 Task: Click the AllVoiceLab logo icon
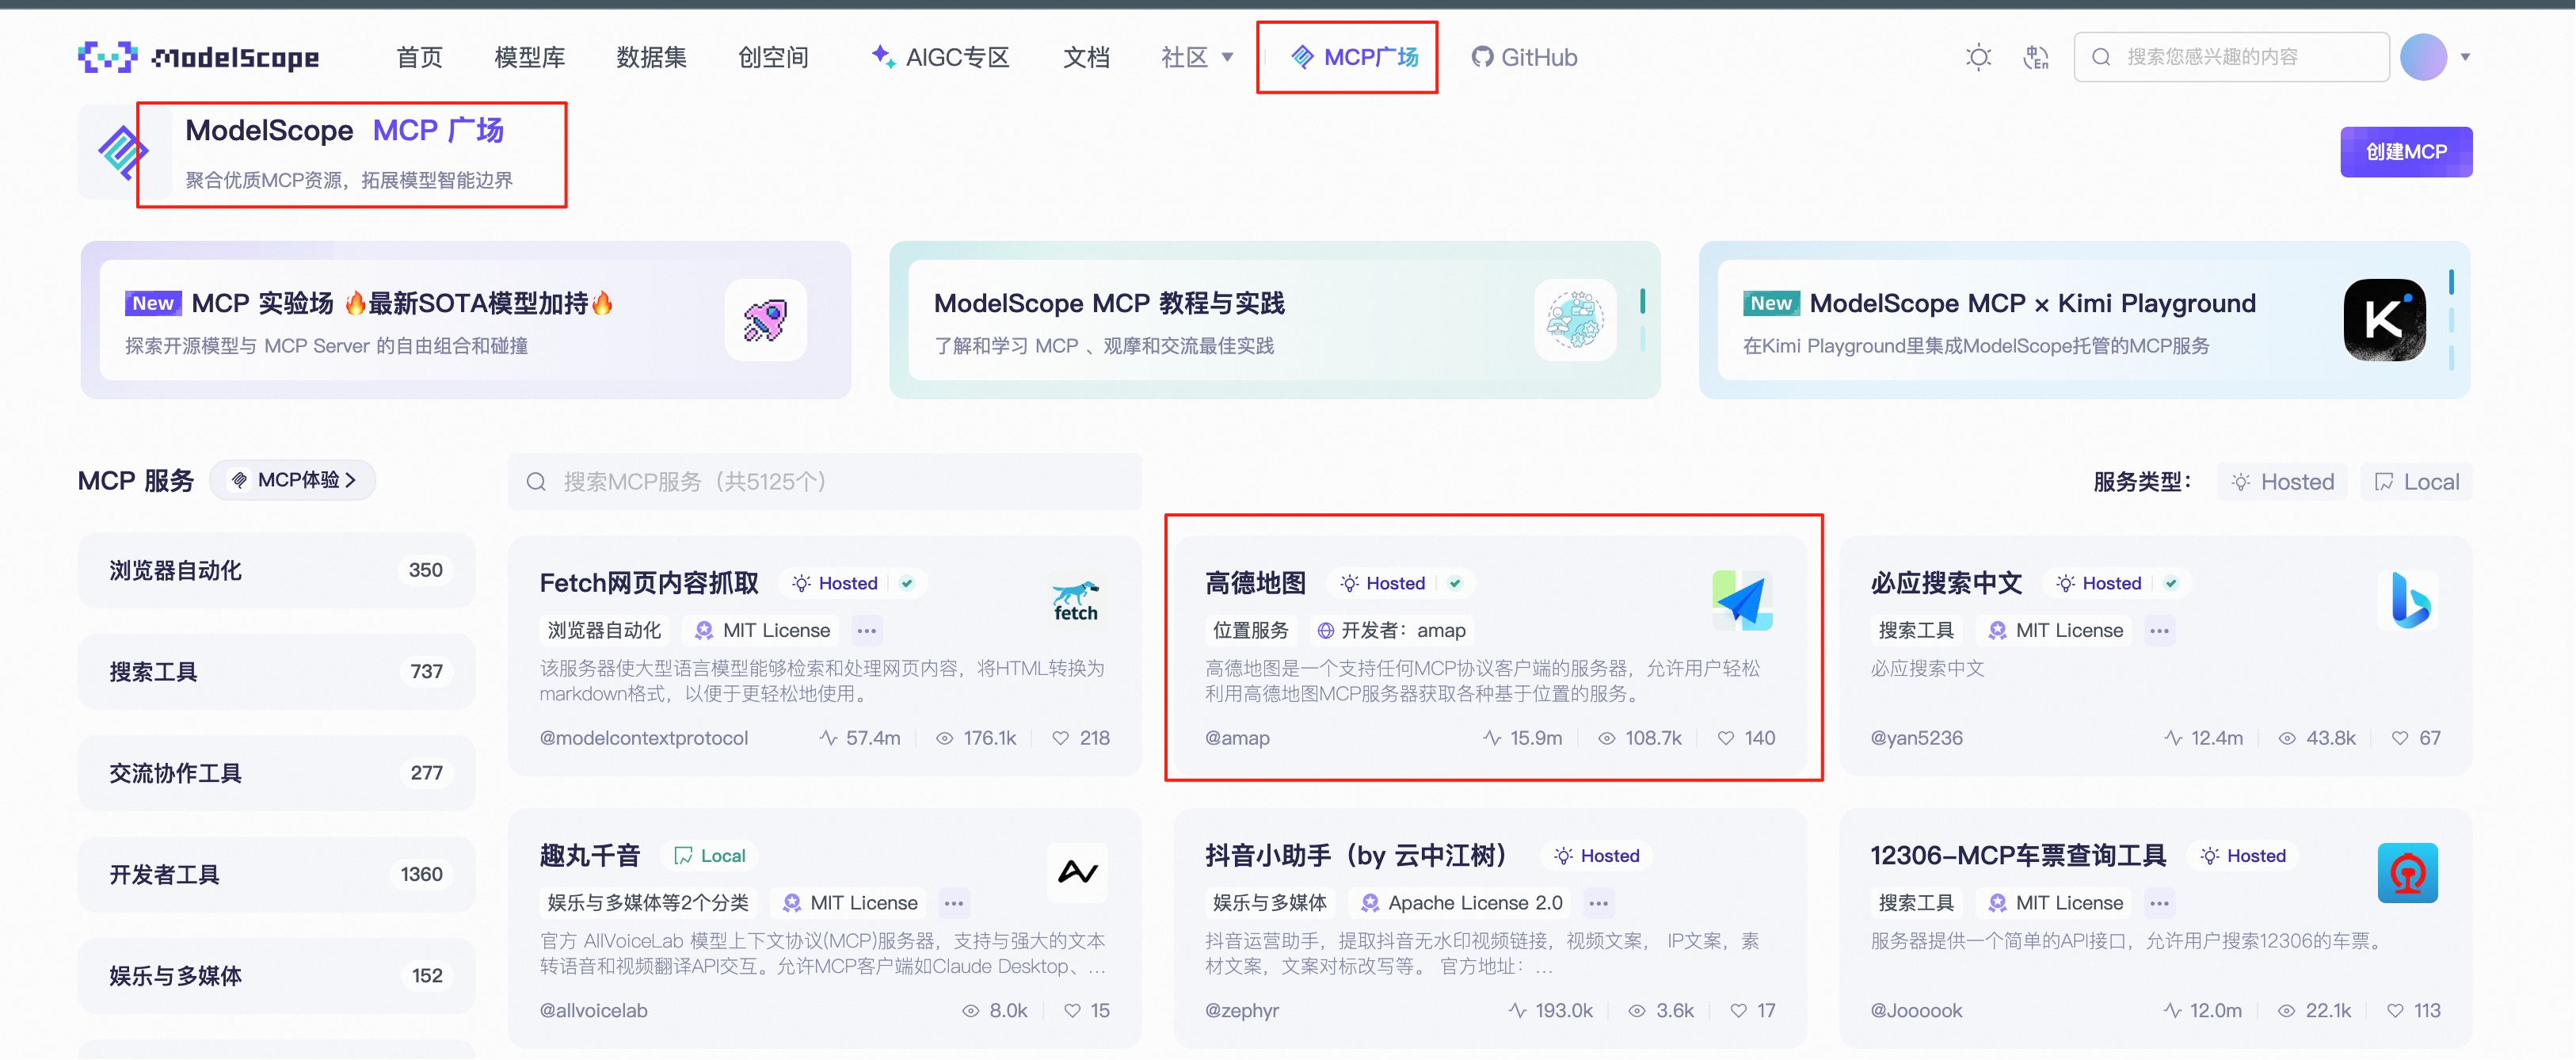pyautogui.click(x=1076, y=873)
